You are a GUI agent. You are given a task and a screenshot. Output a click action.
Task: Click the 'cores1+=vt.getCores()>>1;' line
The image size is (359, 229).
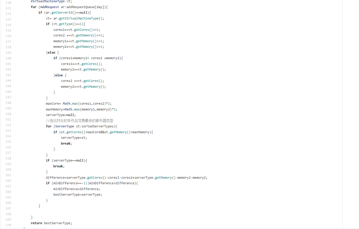[77, 30]
